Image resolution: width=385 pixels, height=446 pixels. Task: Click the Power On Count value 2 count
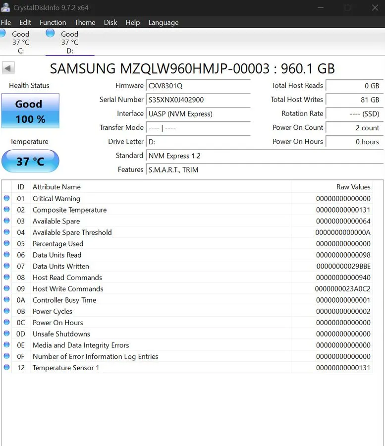point(354,128)
